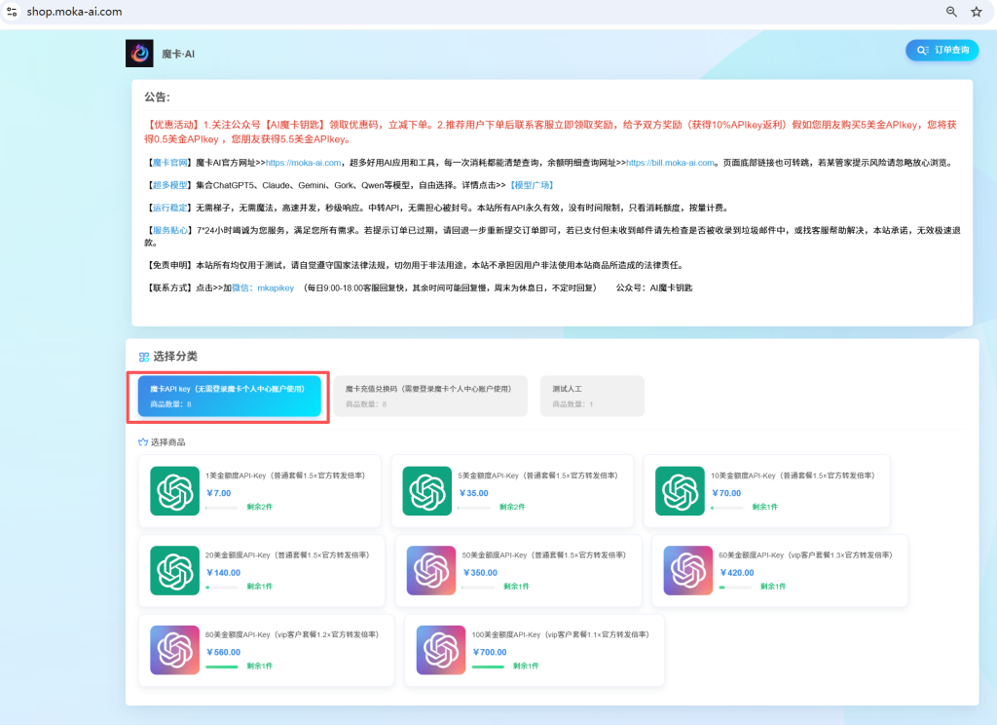Image resolution: width=997 pixels, height=725 pixels.
Task: Open the 订单查询 order lookup button
Action: (x=942, y=50)
